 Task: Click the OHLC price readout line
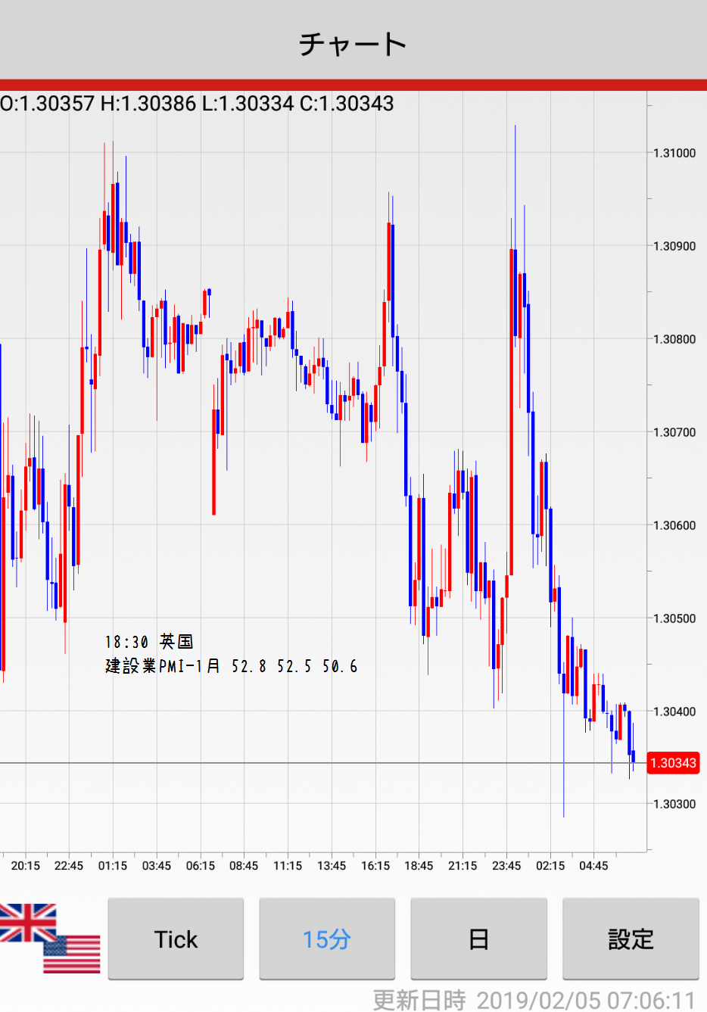click(x=197, y=104)
